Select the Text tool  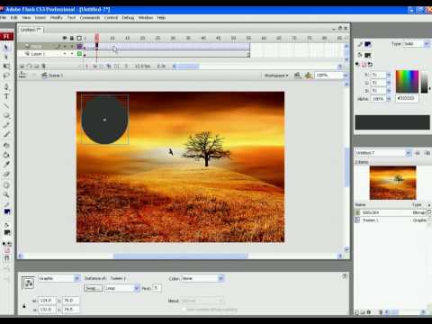click(x=6, y=96)
